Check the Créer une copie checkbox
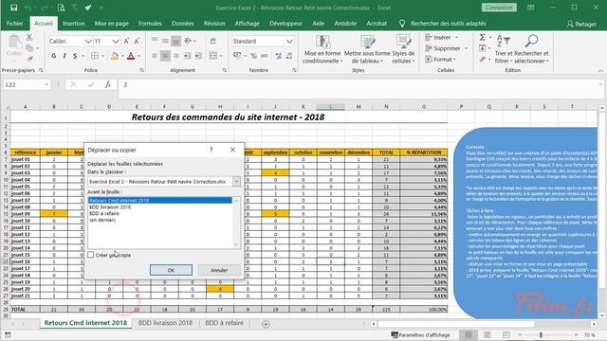This screenshot has width=607, height=341. coord(91,255)
